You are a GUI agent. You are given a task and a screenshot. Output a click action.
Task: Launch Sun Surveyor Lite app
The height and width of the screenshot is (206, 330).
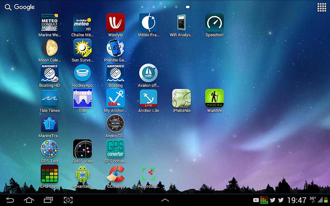tap(82, 48)
